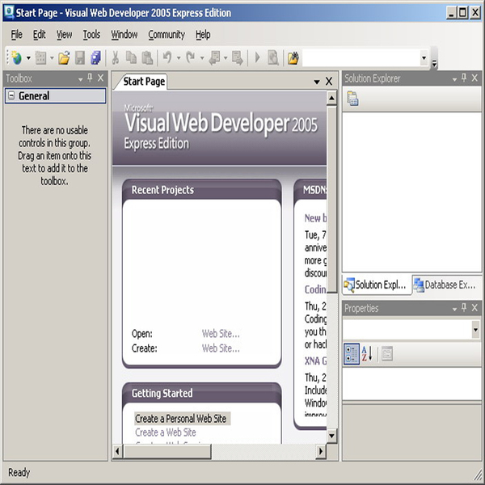Viewport: 485px width, 485px height.
Task: Open the Find combo box dropdown
Action: tap(424, 58)
